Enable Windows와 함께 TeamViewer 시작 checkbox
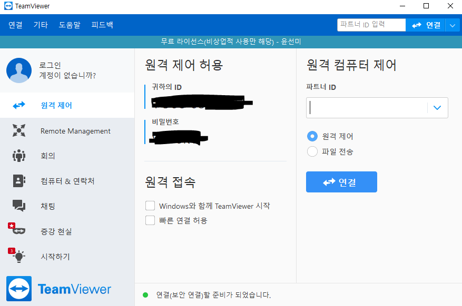 (x=150, y=206)
